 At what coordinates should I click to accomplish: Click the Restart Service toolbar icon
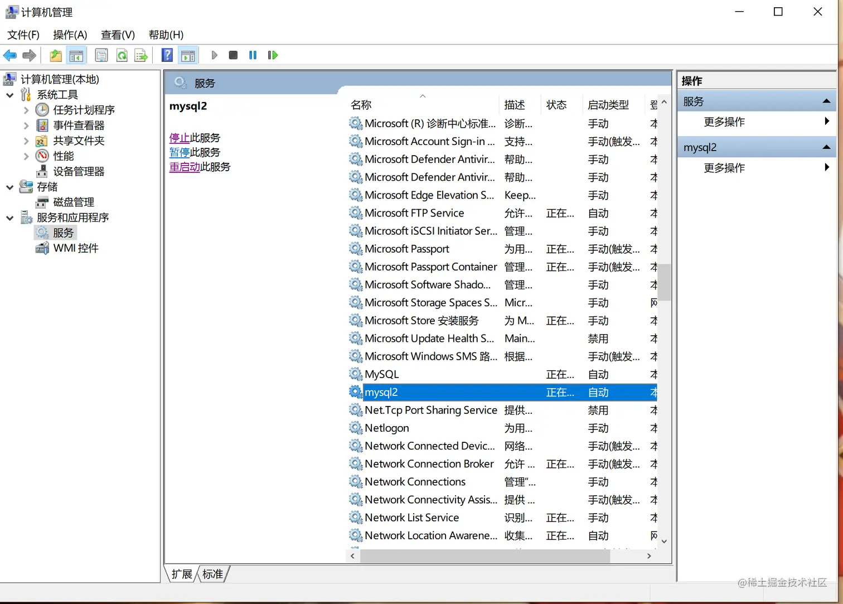[273, 55]
